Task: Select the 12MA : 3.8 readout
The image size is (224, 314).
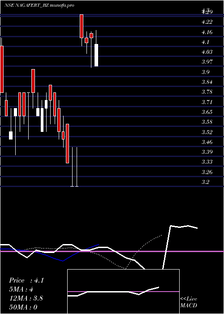Action: pos(26,298)
